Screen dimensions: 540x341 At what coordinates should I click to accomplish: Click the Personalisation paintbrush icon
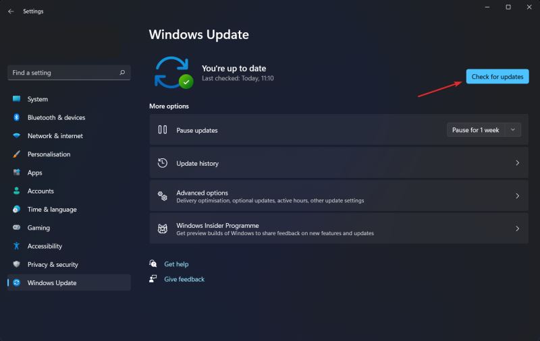(x=17, y=154)
